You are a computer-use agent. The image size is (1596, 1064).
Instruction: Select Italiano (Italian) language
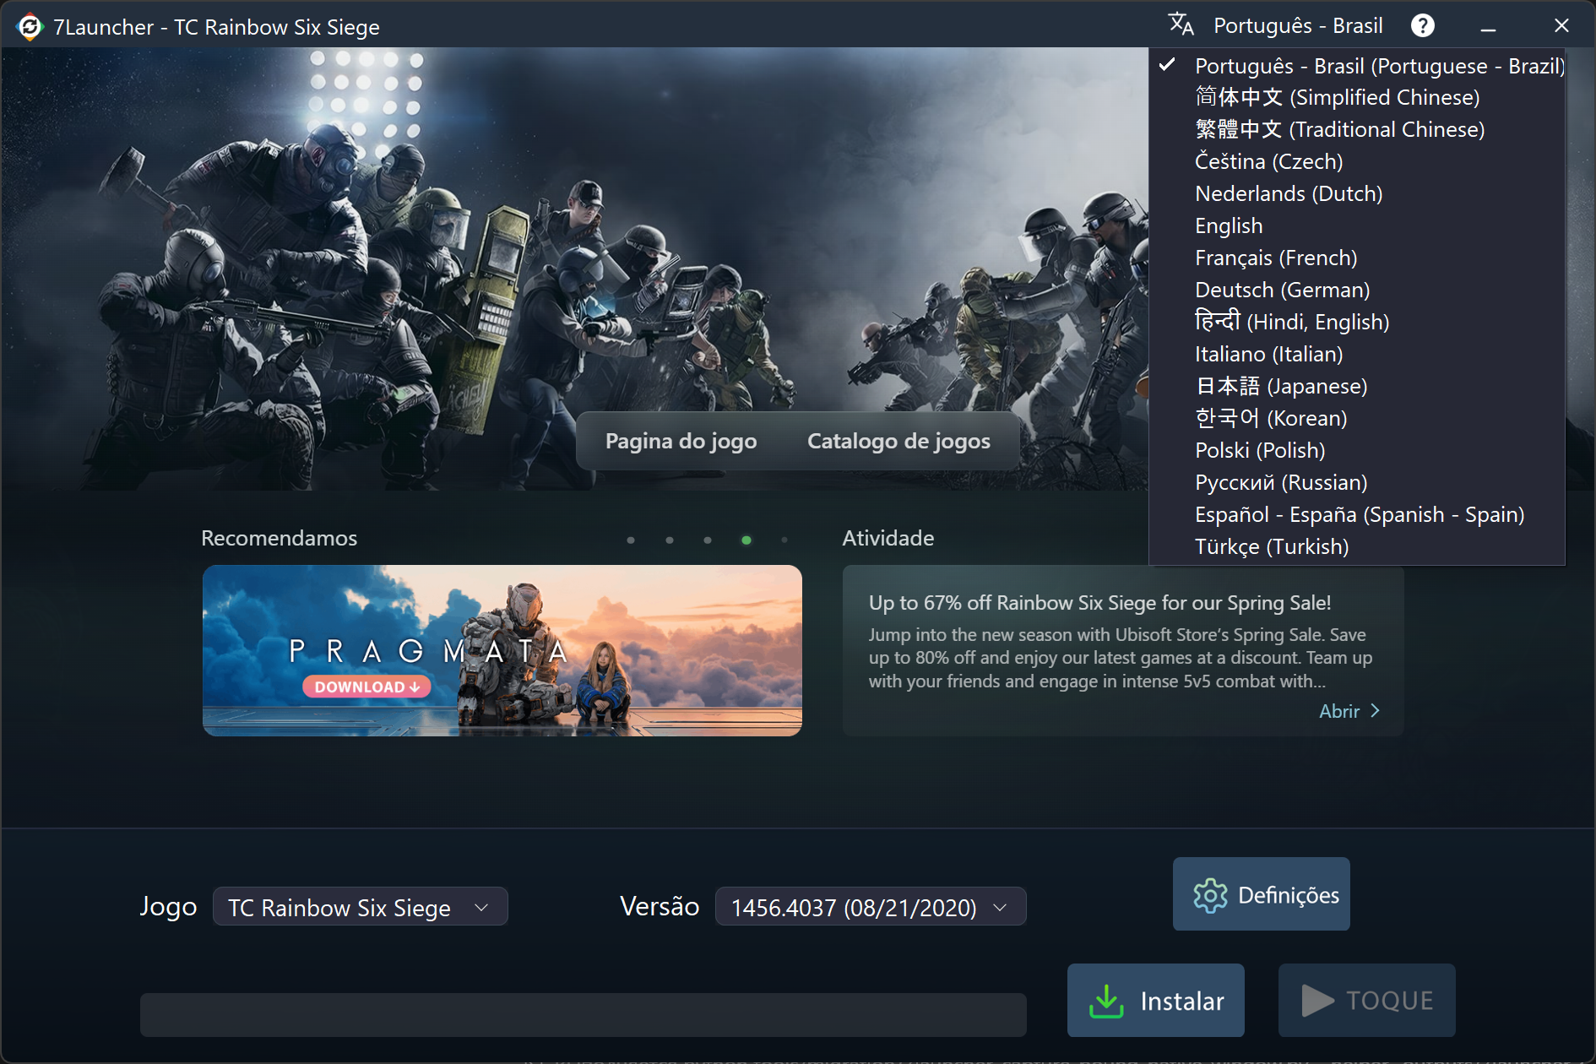(x=1357, y=355)
